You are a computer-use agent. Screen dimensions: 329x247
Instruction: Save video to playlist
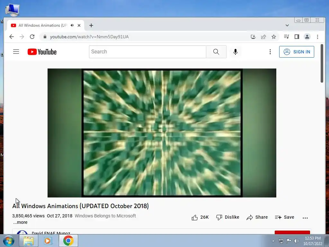[285, 217]
